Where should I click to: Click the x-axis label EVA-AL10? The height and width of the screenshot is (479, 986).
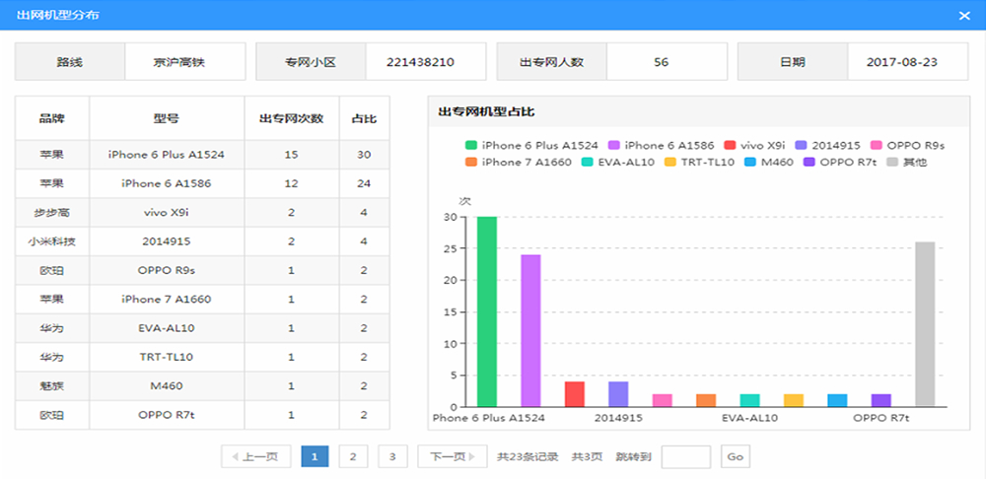[x=749, y=417]
